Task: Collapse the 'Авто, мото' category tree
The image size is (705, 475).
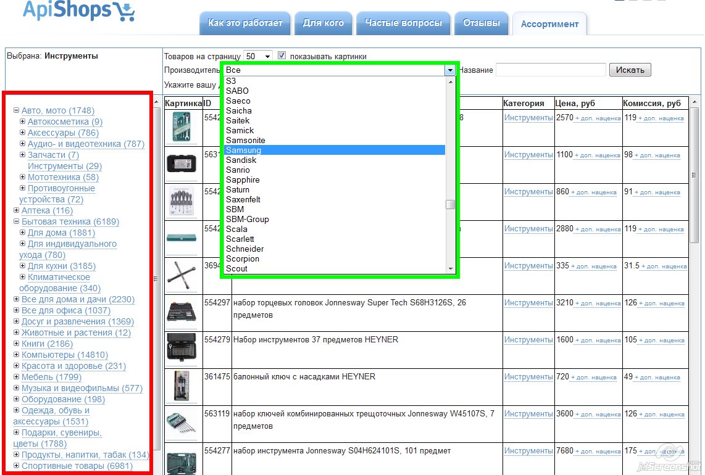Action: coord(17,110)
